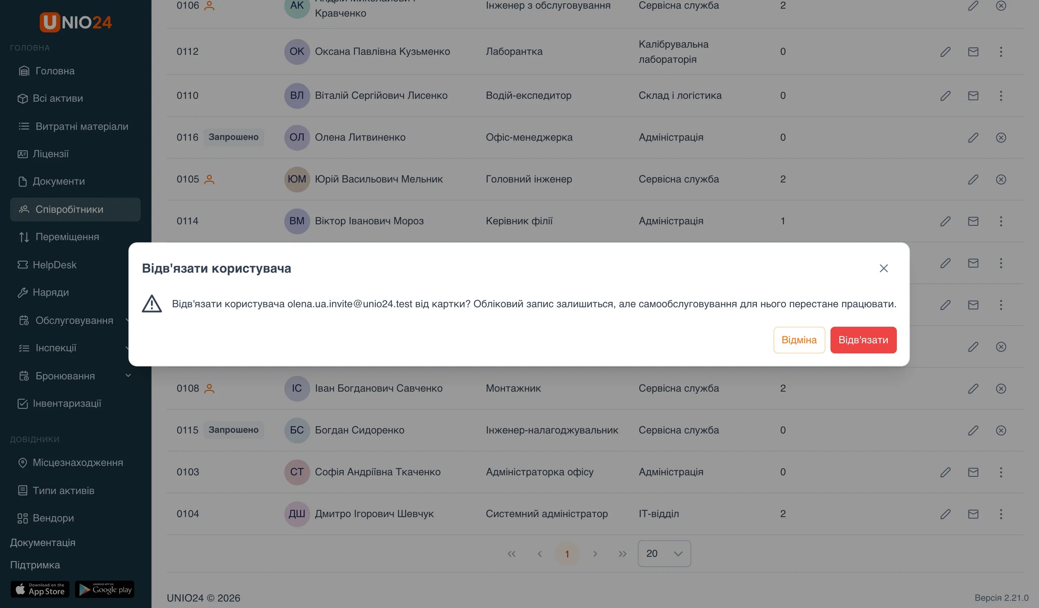The height and width of the screenshot is (608, 1039).
Task: Open more actions for Оксана Павлівна Кузьменко
Action: tap(1001, 52)
